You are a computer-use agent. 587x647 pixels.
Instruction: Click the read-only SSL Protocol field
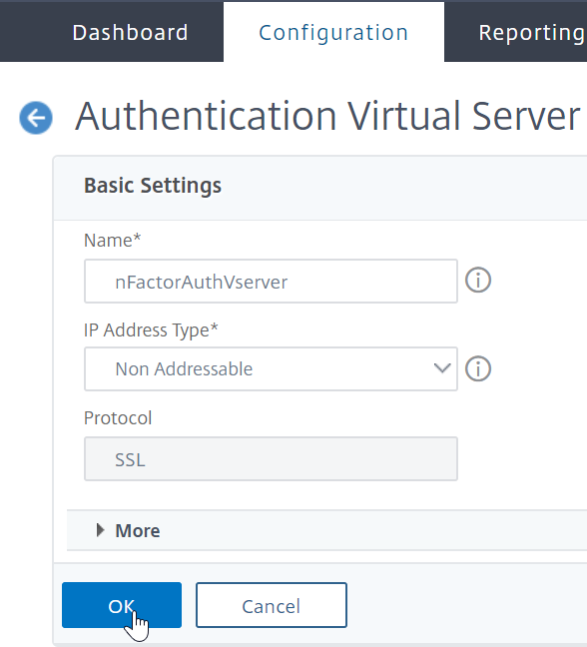coord(271,459)
